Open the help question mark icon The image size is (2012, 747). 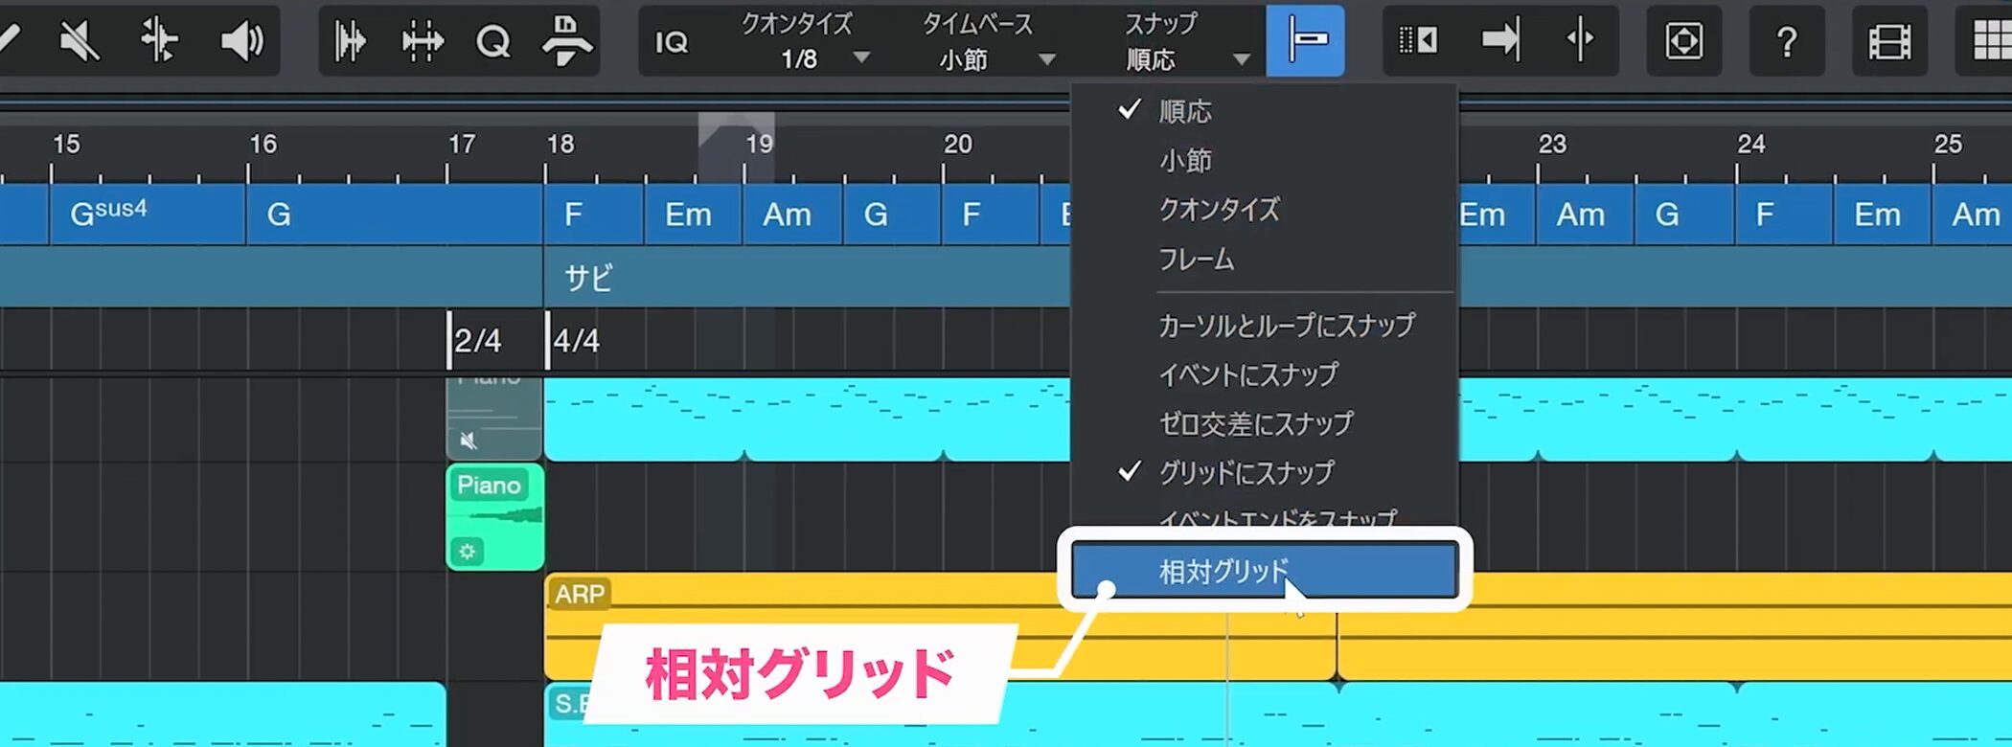[1786, 41]
